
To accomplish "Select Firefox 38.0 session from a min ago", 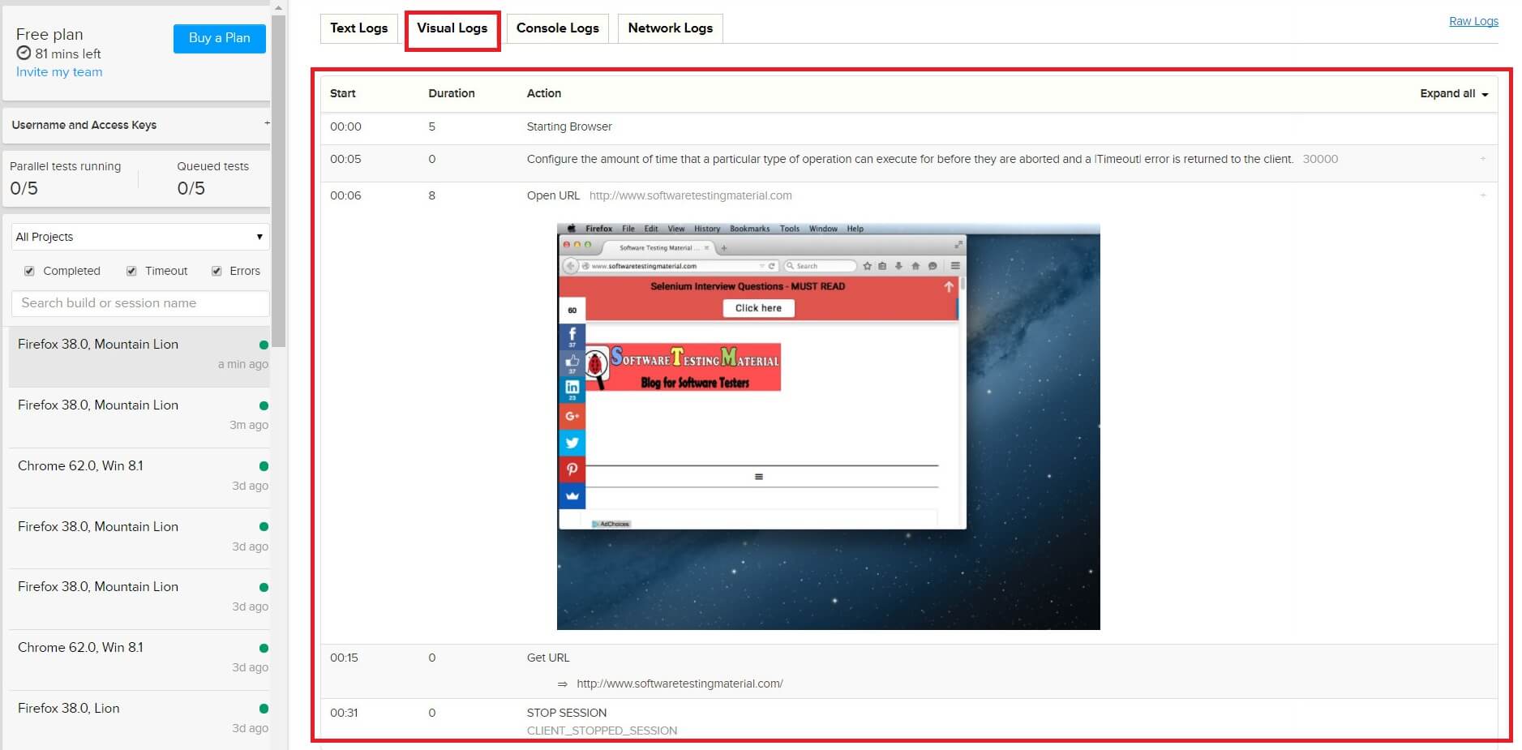I will pos(139,356).
